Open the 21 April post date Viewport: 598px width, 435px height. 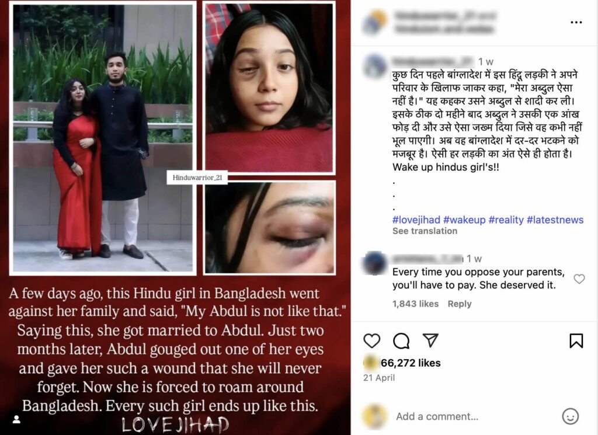(378, 378)
